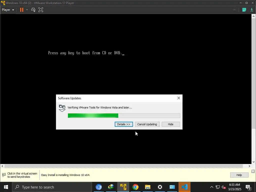The height and width of the screenshot is (192, 256).
Task: Switch to VMware Player in the taskbar
Action: [123, 187]
